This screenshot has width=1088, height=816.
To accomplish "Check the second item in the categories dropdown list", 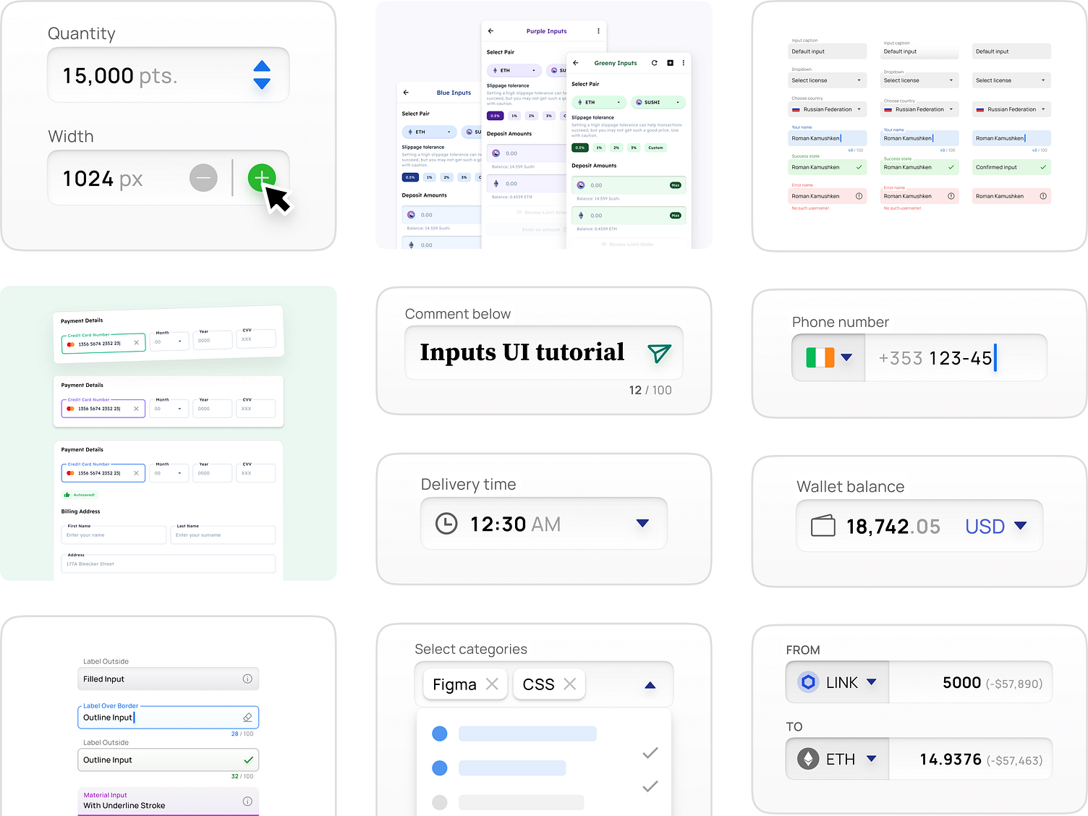I will (x=650, y=786).
